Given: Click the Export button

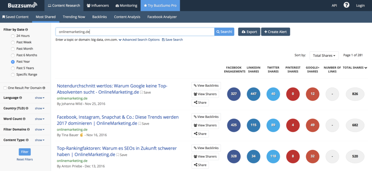Looking at the screenshot, I should 249,32.
